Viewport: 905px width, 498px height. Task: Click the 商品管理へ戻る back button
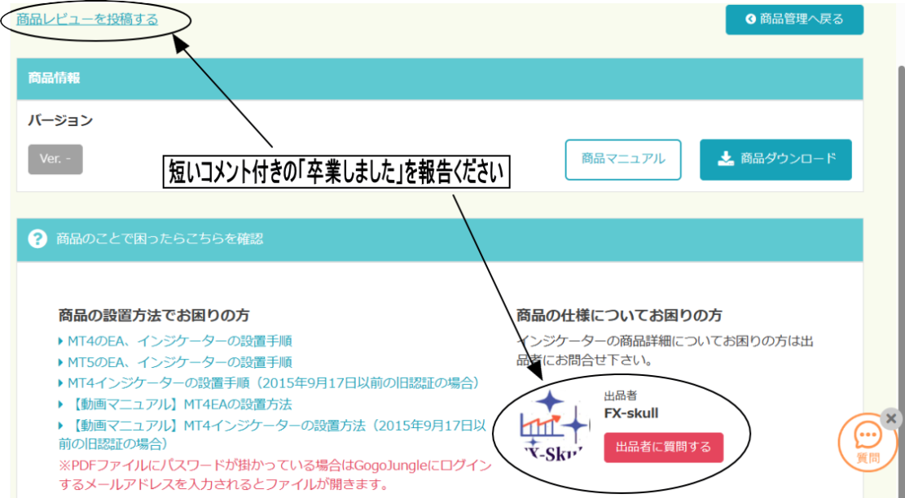pos(794,20)
